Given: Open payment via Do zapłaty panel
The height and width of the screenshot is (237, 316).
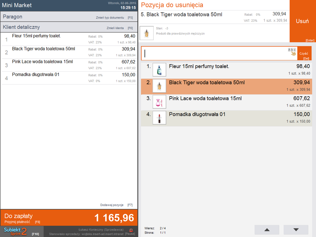Looking at the screenshot, I should pyautogui.click(x=69, y=218).
